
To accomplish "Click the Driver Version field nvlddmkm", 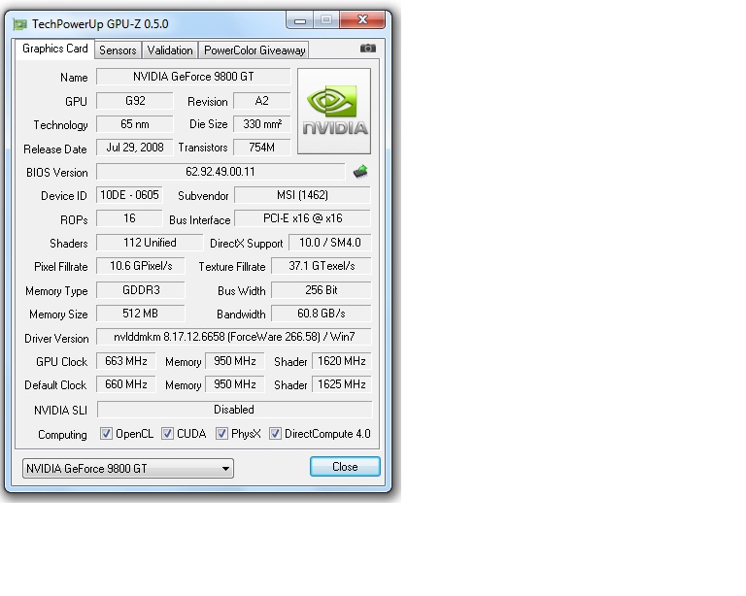I will [x=233, y=337].
